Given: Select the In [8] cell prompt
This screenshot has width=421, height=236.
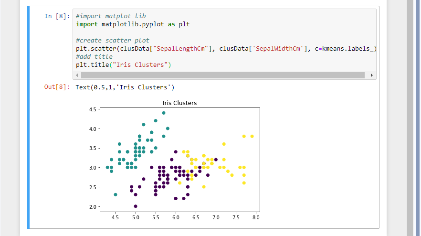Looking at the screenshot, I should [57, 16].
